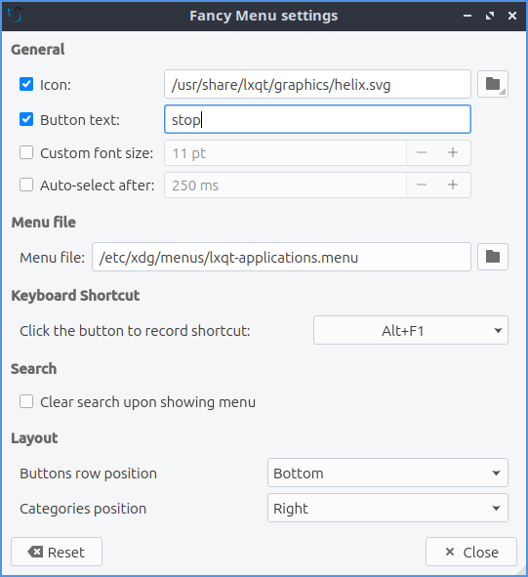Tick Clear search upon showing menu
The height and width of the screenshot is (577, 528).
[26, 401]
